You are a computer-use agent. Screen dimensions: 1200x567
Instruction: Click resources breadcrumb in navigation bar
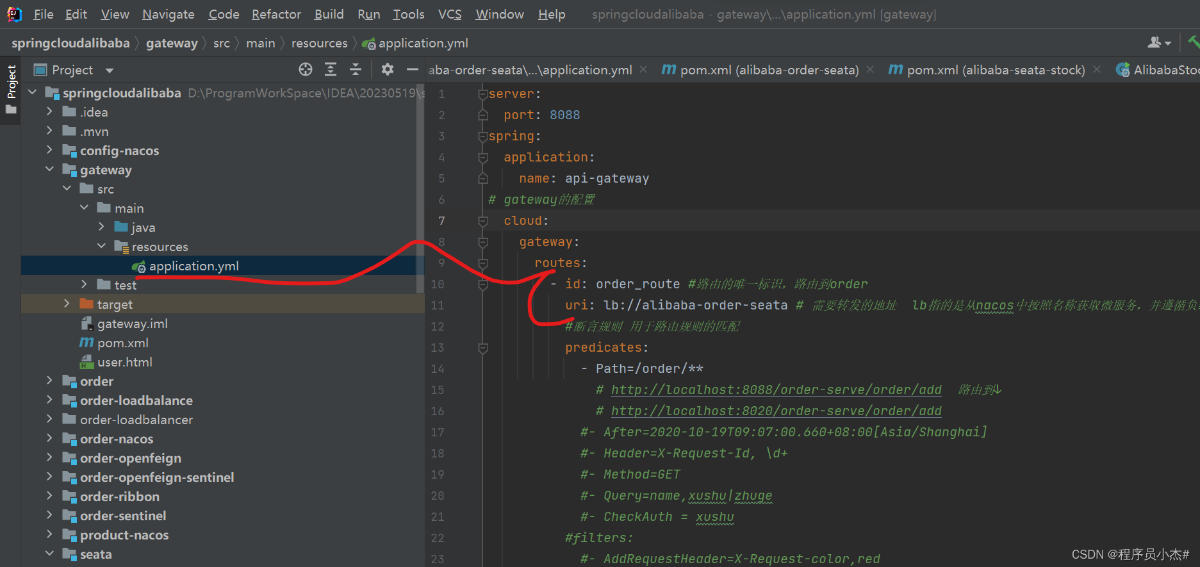coord(319,43)
